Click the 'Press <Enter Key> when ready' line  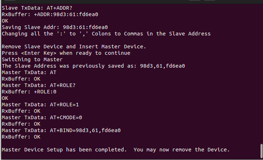coord(66,53)
